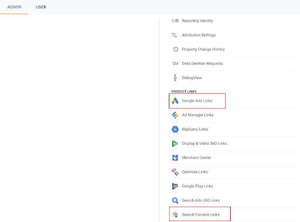Click the Property Change History clock icon
This screenshot has width=300, height=222.
point(176,49)
